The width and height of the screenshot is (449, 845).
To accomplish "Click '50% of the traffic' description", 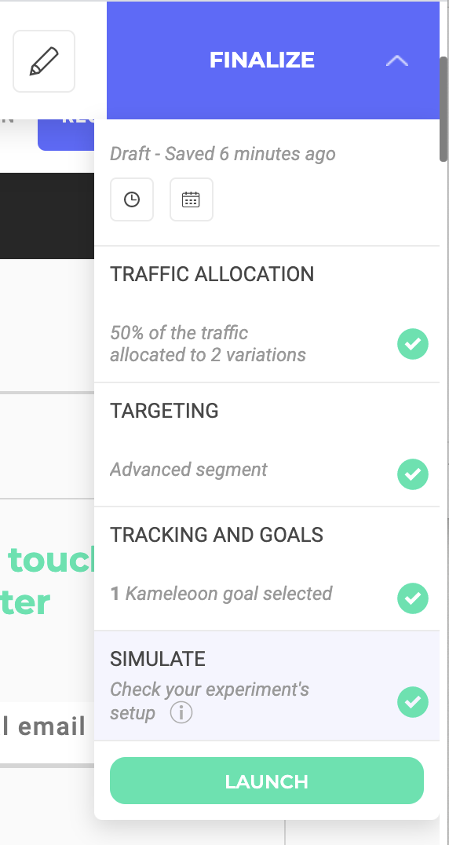I will [179, 332].
